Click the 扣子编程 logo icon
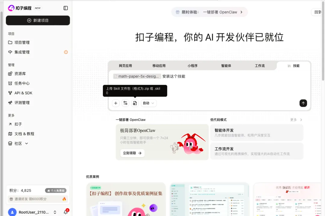 (11, 8)
